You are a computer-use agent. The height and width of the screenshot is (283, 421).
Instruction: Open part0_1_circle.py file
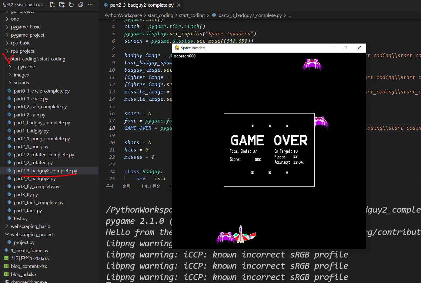click(x=31, y=99)
